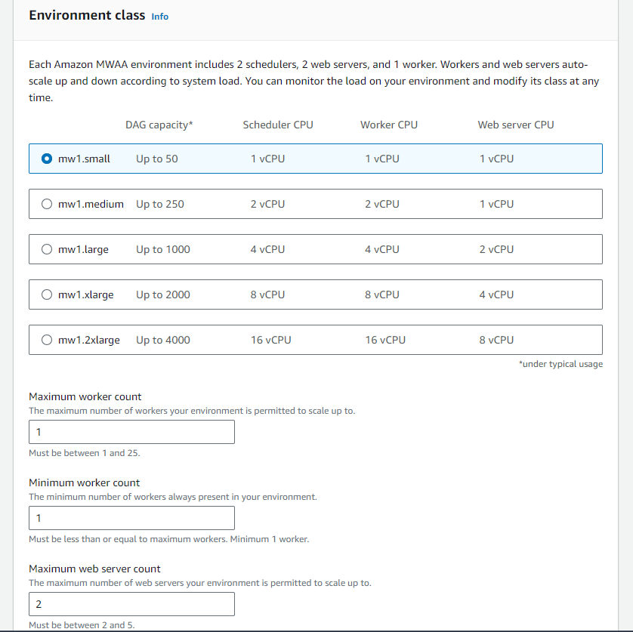Viewport: 633px width, 632px height.
Task: Click the '*under typical usage' footnote
Action: click(560, 364)
